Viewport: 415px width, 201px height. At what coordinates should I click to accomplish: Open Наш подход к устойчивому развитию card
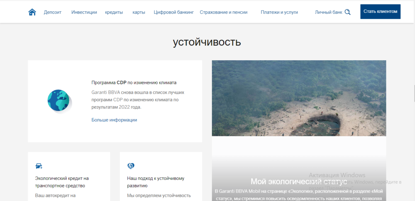[x=155, y=182]
